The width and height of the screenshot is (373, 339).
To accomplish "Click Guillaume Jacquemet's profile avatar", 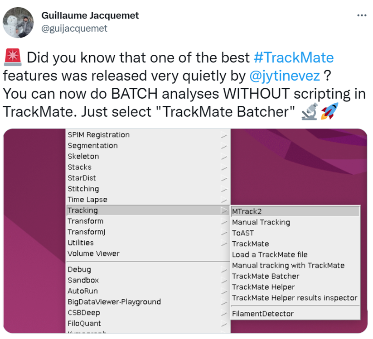I will (x=18, y=22).
